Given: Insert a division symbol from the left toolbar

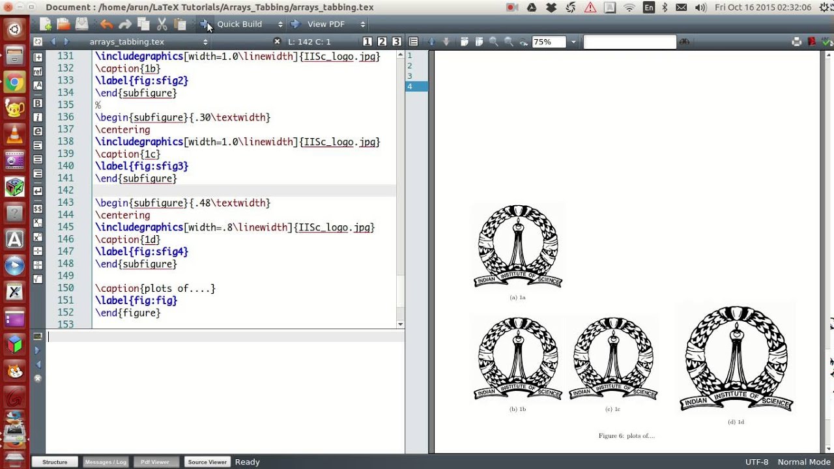Looking at the screenshot, I should (38, 251).
